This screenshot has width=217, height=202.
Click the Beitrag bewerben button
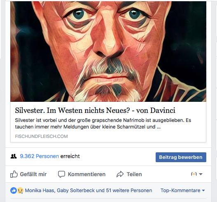pos(181,157)
